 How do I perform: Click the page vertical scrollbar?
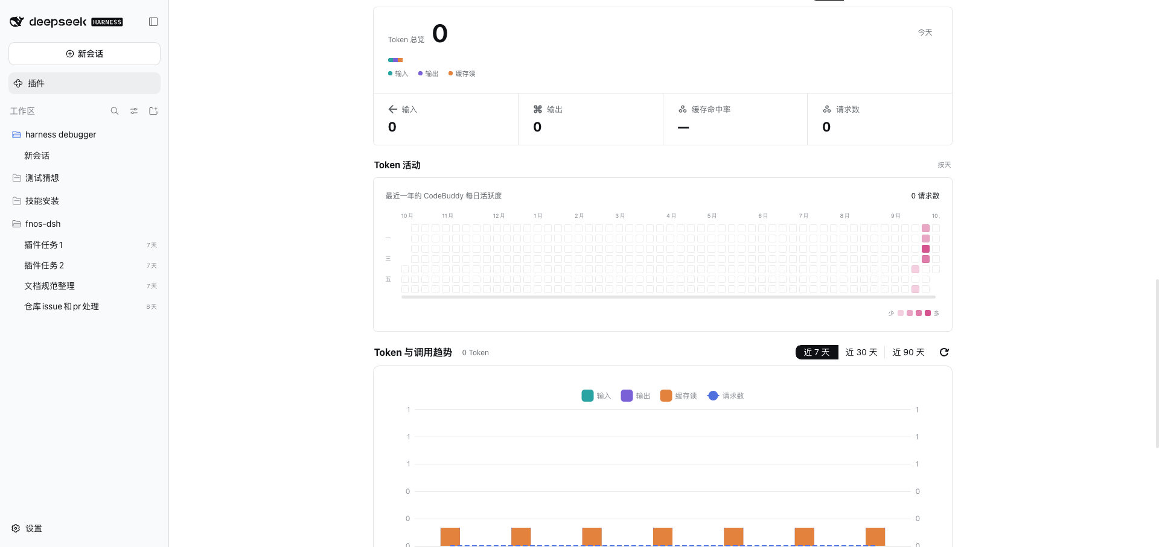click(1157, 363)
